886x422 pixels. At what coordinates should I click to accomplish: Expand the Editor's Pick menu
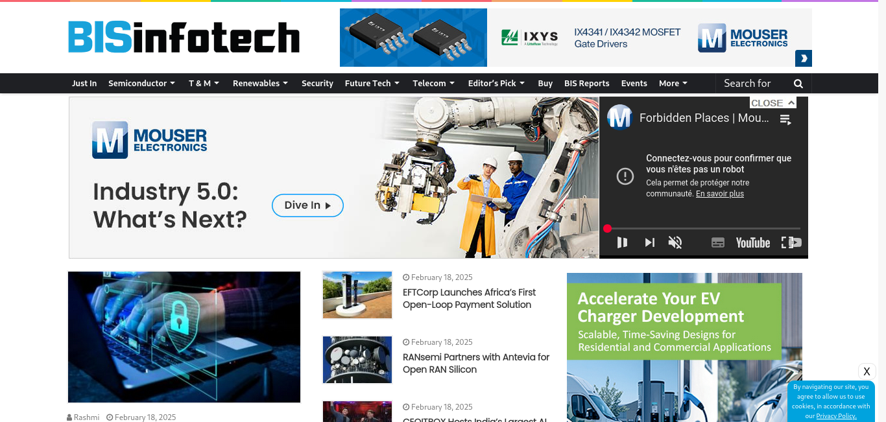click(497, 84)
